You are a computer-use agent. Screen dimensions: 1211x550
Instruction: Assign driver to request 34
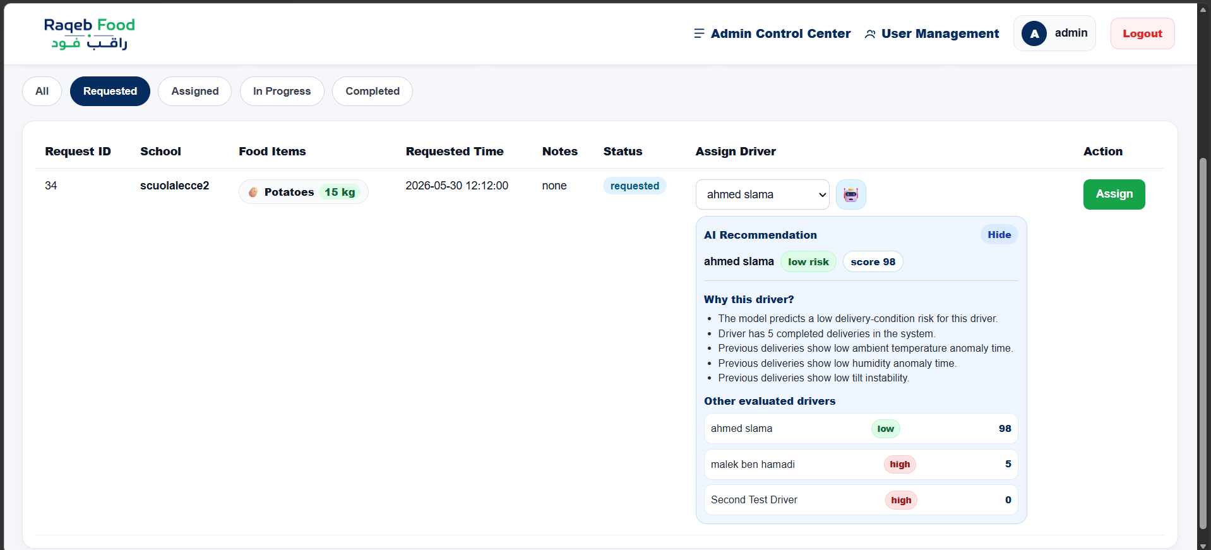[x=1114, y=194]
